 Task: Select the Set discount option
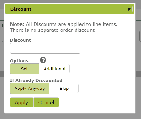(25, 69)
